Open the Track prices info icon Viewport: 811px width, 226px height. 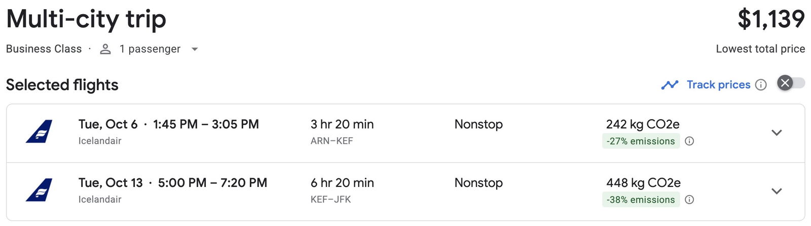point(761,85)
